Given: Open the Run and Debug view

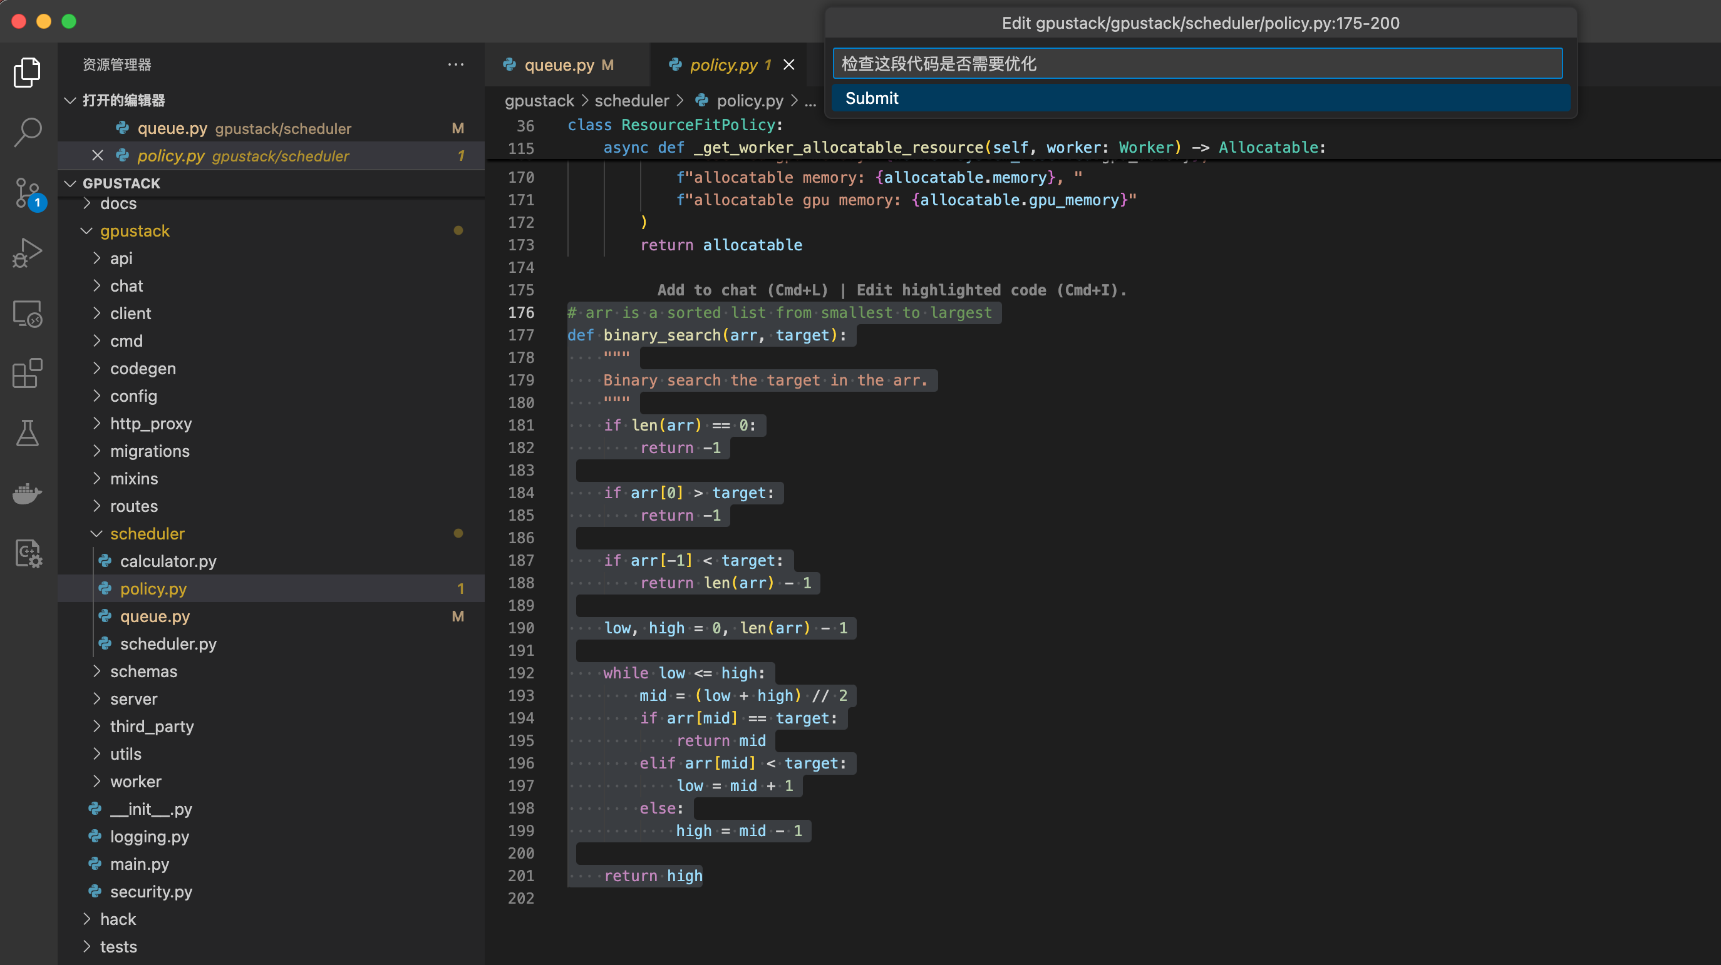Looking at the screenshot, I should tap(28, 253).
